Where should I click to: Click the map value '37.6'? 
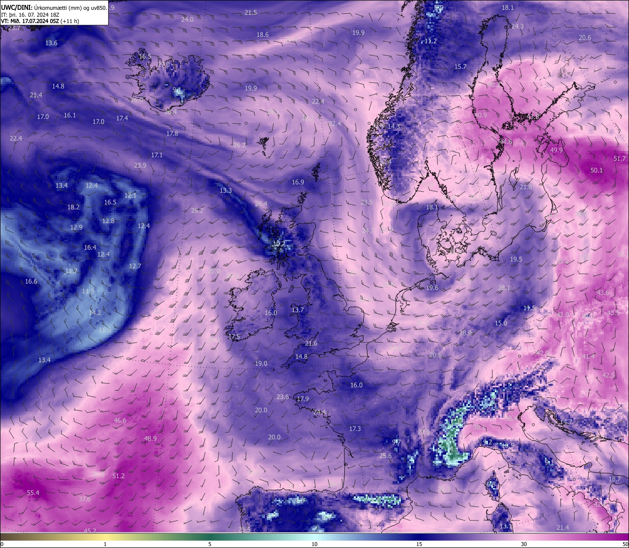tap(85, 499)
